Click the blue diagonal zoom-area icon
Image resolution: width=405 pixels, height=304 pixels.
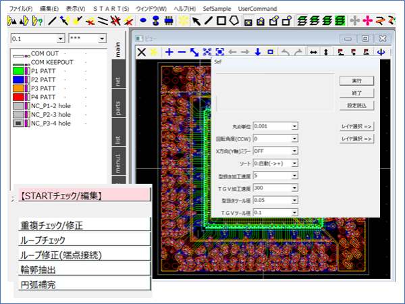194,52
